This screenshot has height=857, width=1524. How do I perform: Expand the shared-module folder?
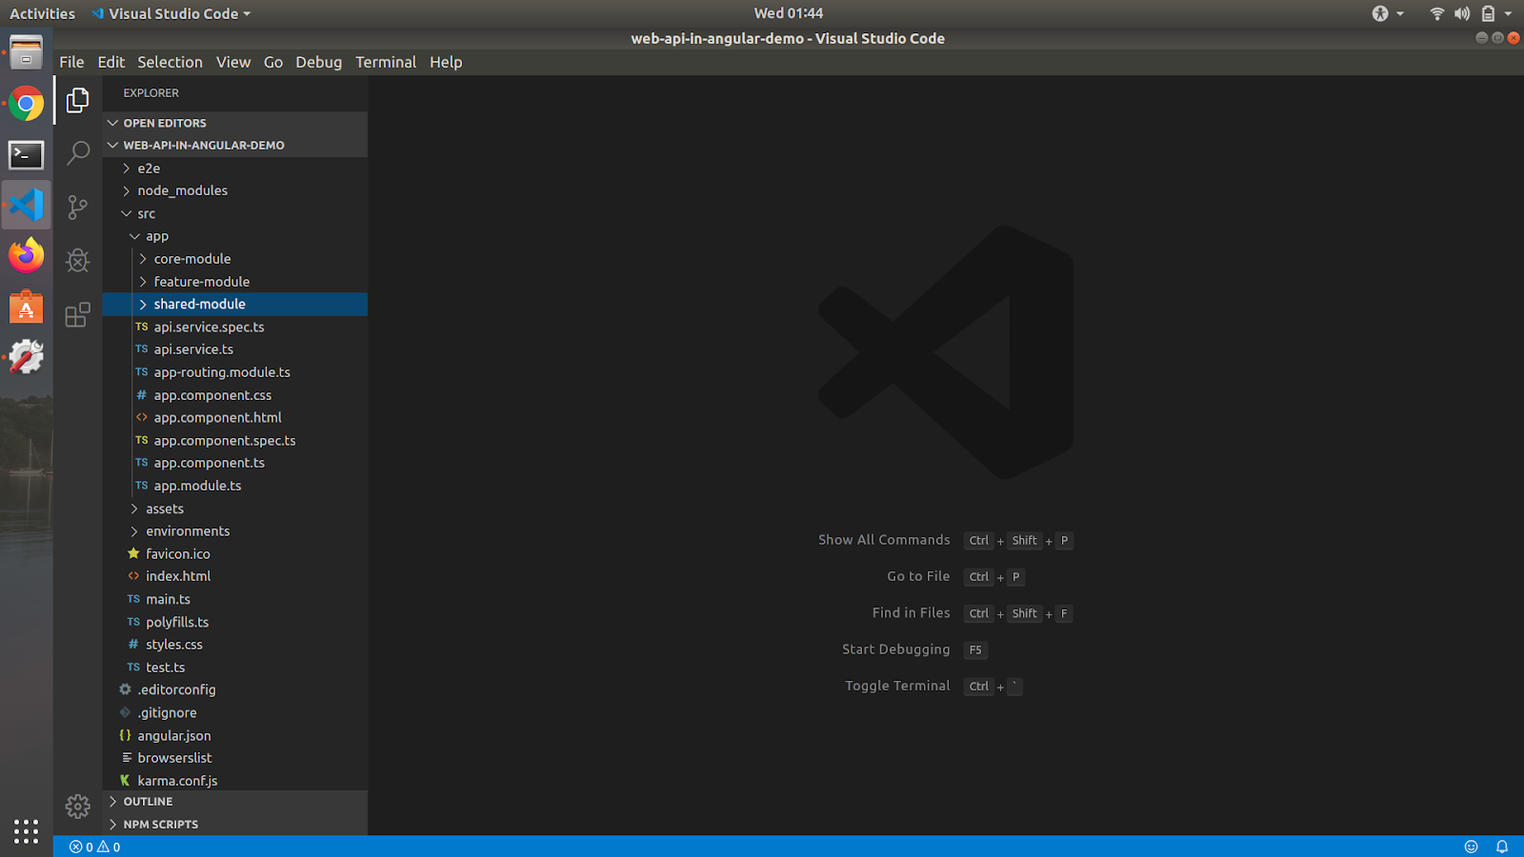coord(235,304)
